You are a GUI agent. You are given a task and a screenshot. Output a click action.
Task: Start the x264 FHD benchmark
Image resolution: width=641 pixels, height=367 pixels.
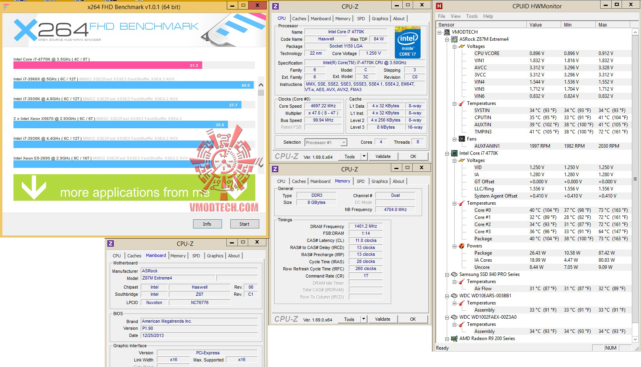tap(245, 224)
